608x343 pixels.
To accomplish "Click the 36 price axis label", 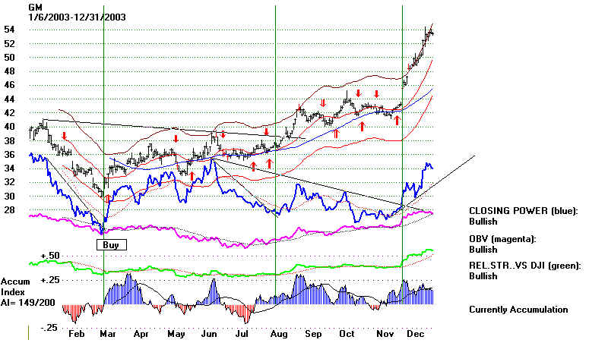I will 9,155.
